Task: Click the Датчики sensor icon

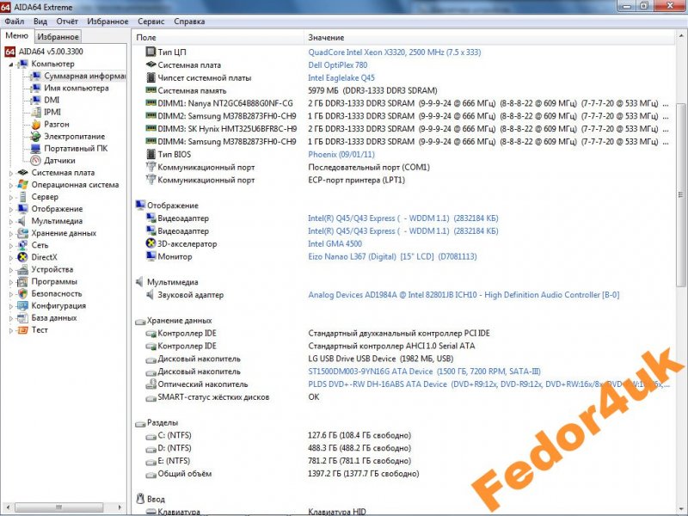Action: coord(35,160)
